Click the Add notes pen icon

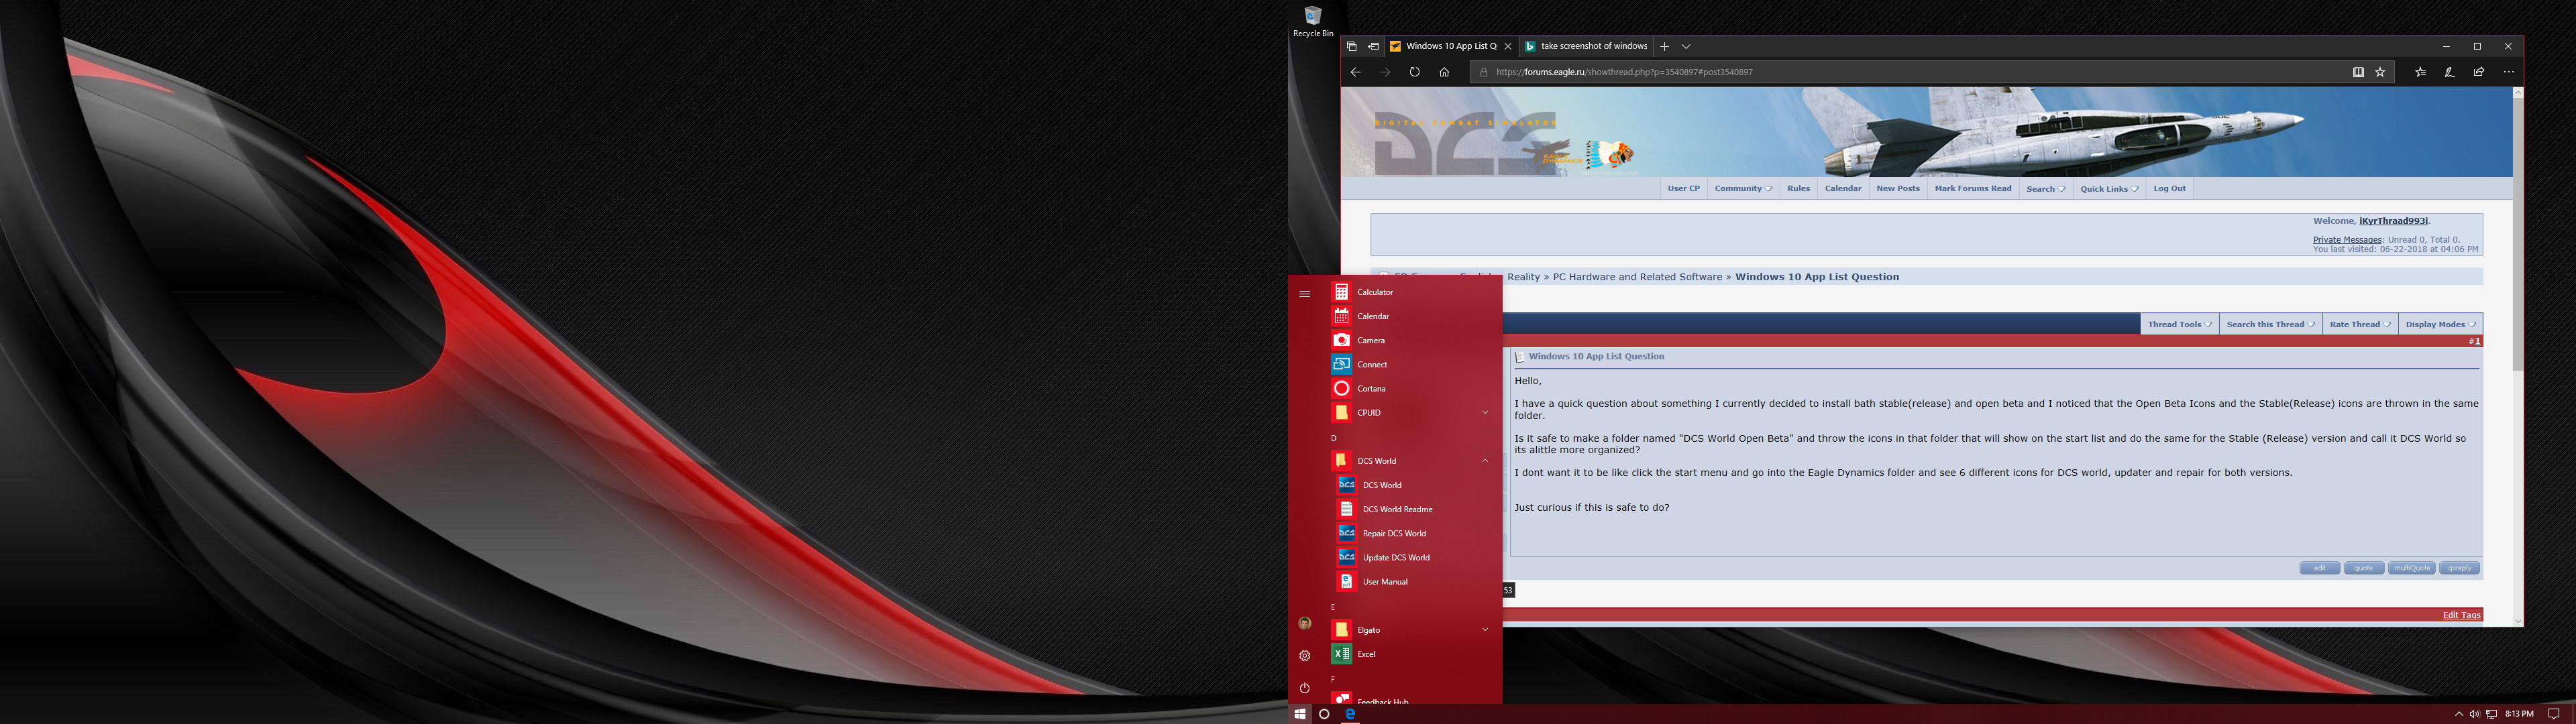pyautogui.click(x=2449, y=72)
